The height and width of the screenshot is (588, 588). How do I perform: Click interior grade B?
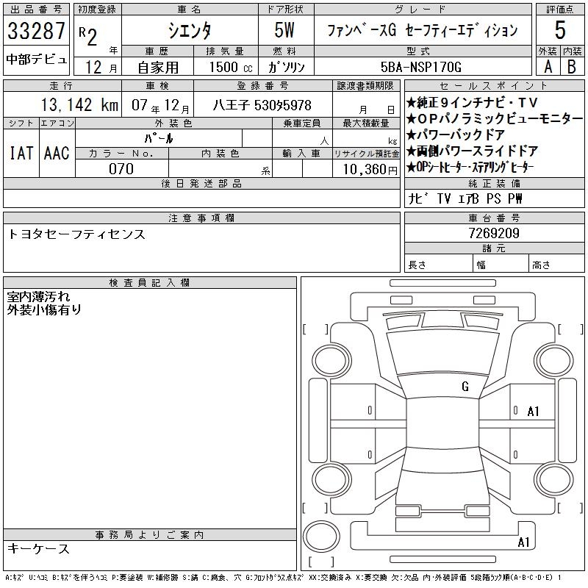pyautogui.click(x=572, y=67)
